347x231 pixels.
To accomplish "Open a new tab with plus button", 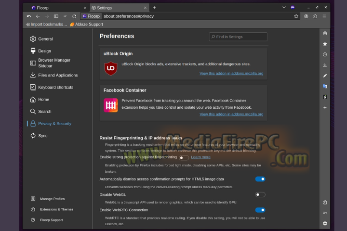I will pyautogui.click(x=154, y=8).
